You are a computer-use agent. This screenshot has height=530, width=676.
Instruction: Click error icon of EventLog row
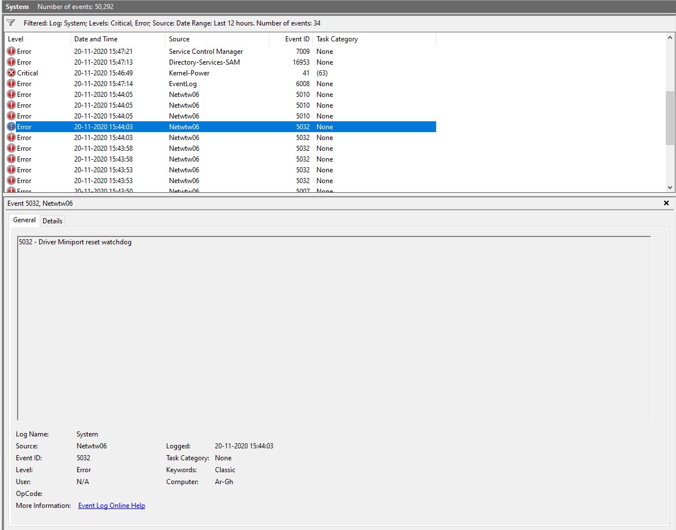point(12,83)
